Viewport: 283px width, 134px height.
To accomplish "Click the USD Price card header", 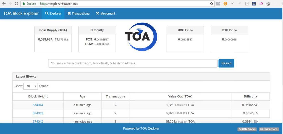I will coord(185,30).
